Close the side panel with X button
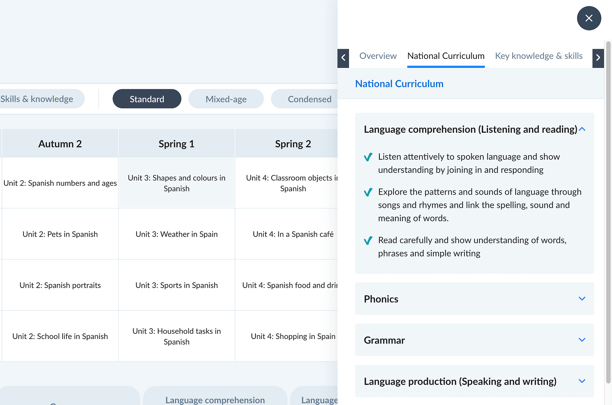This screenshot has height=405, width=612. [x=589, y=18]
